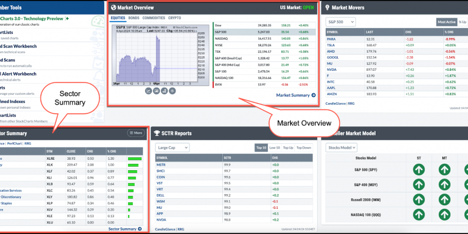Click the PARA symbol in Market Movers
The height and width of the screenshot is (234, 468).
[331, 39]
